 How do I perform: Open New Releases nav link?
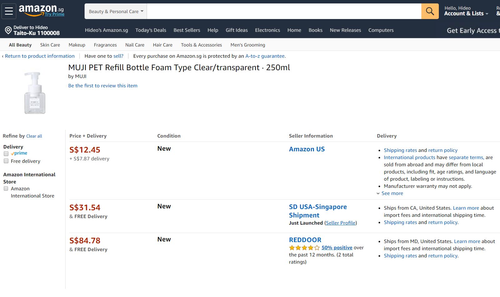346,30
